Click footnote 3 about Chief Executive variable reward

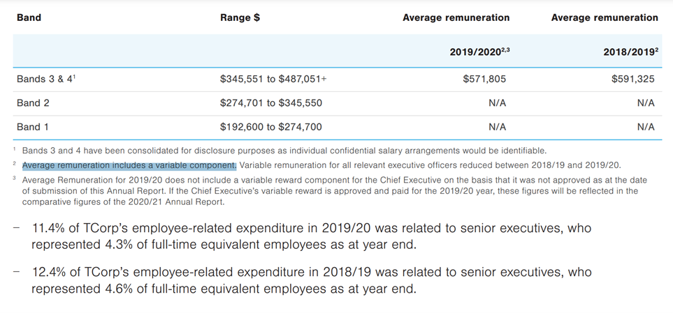pyautogui.click(x=334, y=190)
